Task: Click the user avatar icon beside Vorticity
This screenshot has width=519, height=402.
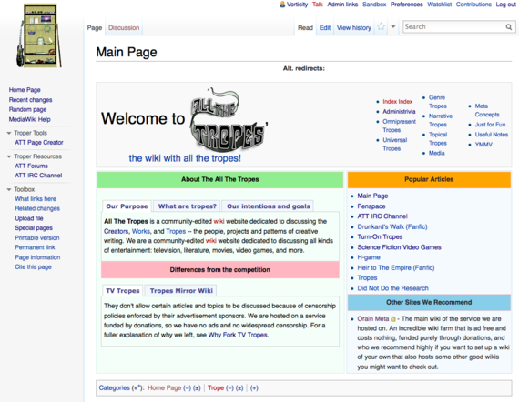Action: 282,5
